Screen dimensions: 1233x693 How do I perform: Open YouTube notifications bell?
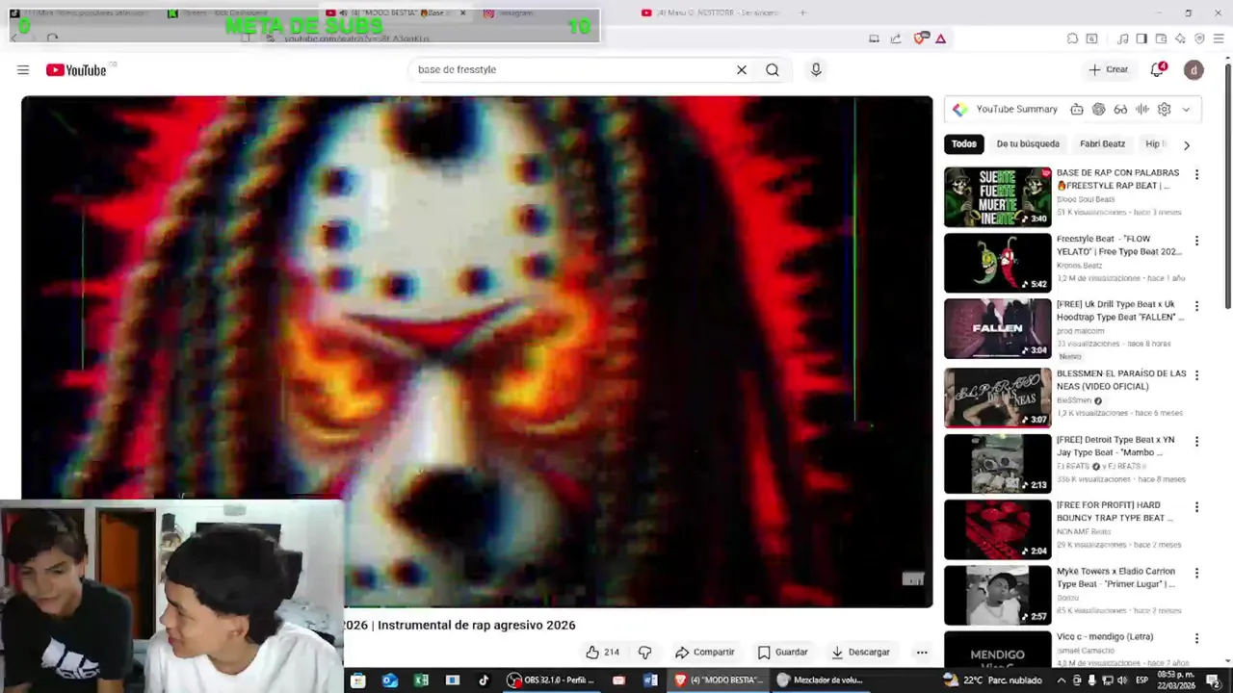tap(1158, 69)
